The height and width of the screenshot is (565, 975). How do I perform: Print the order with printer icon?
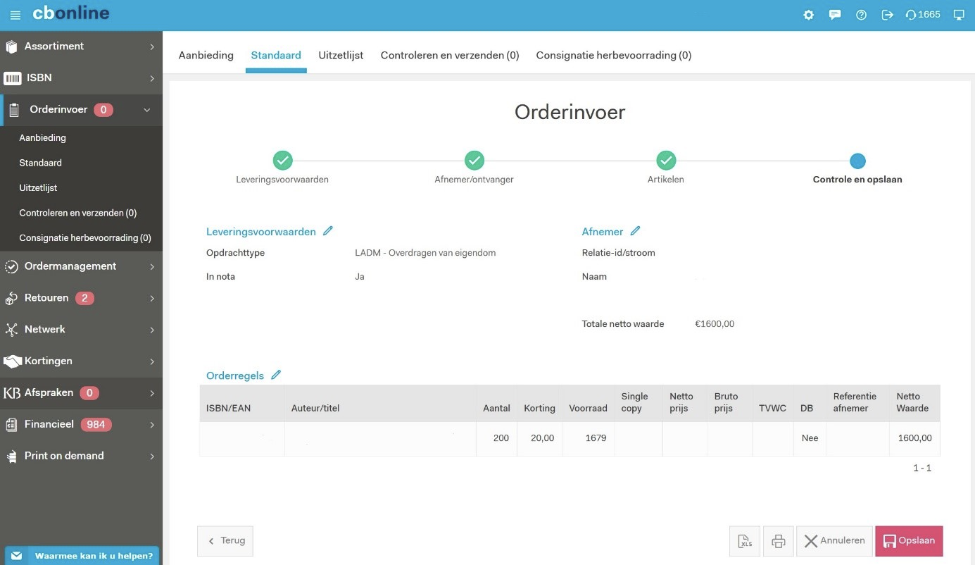pyautogui.click(x=779, y=541)
